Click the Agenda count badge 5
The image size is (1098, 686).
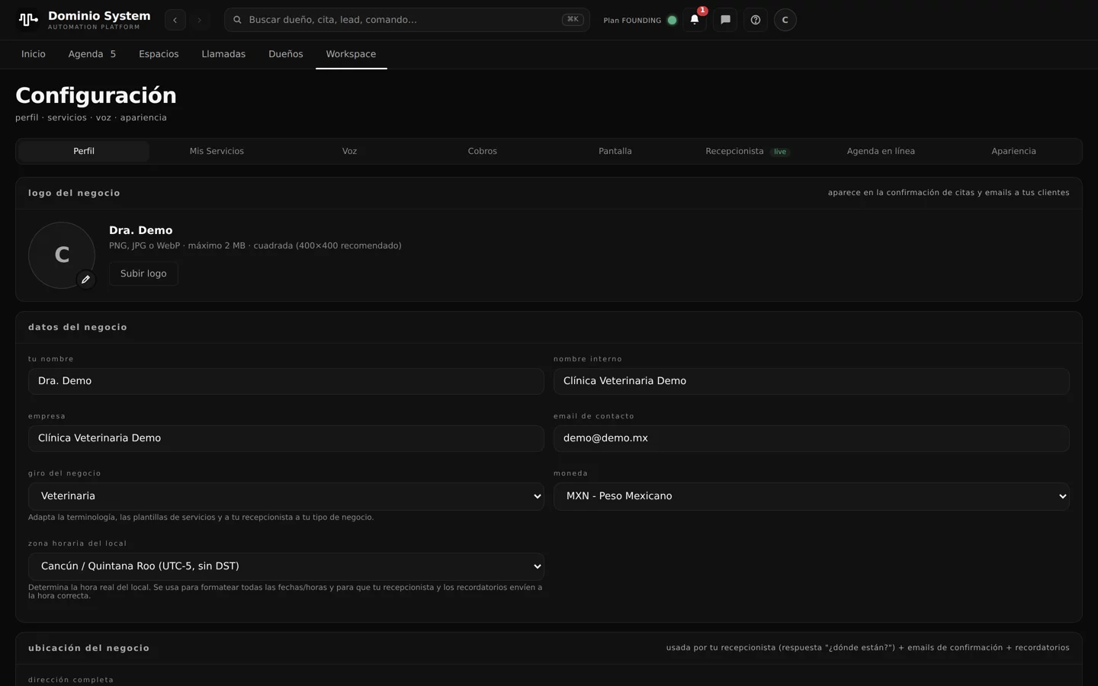pyautogui.click(x=113, y=54)
